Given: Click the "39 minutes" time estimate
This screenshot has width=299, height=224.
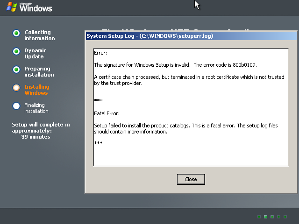Looking at the screenshot, I should tap(36, 137).
